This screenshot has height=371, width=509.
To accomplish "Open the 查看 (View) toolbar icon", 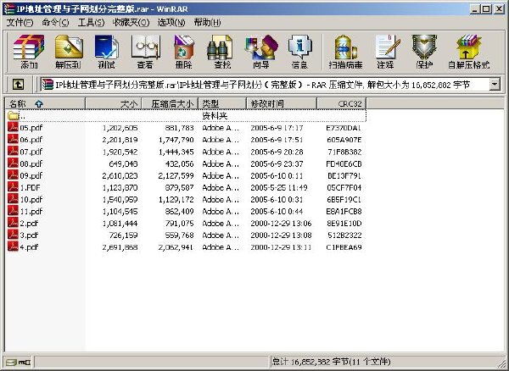I will (x=145, y=47).
